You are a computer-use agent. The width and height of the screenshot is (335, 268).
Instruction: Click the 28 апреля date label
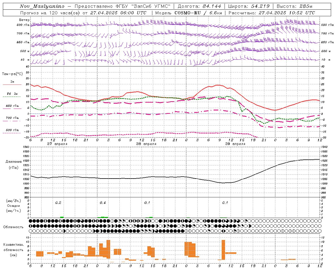point(146,144)
